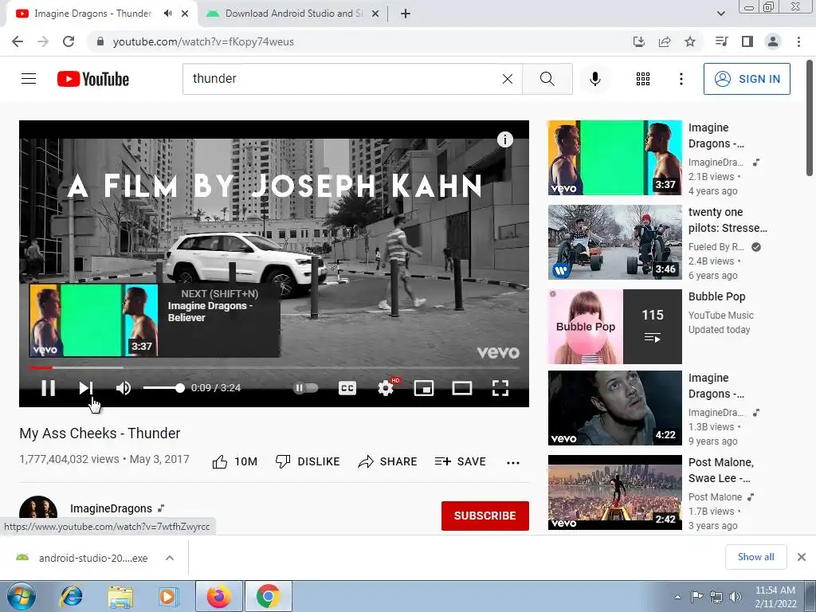Click the DISLIKE thumbs down button
The width and height of the screenshot is (816, 612).
308,461
